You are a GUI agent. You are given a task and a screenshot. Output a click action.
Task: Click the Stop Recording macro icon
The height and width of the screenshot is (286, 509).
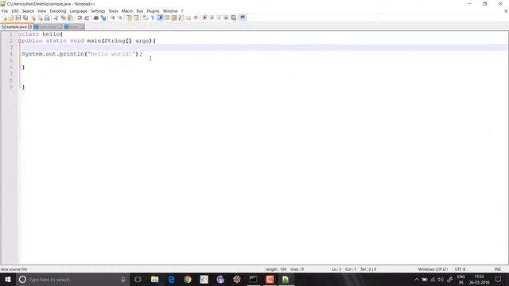pyautogui.click(x=212, y=17)
